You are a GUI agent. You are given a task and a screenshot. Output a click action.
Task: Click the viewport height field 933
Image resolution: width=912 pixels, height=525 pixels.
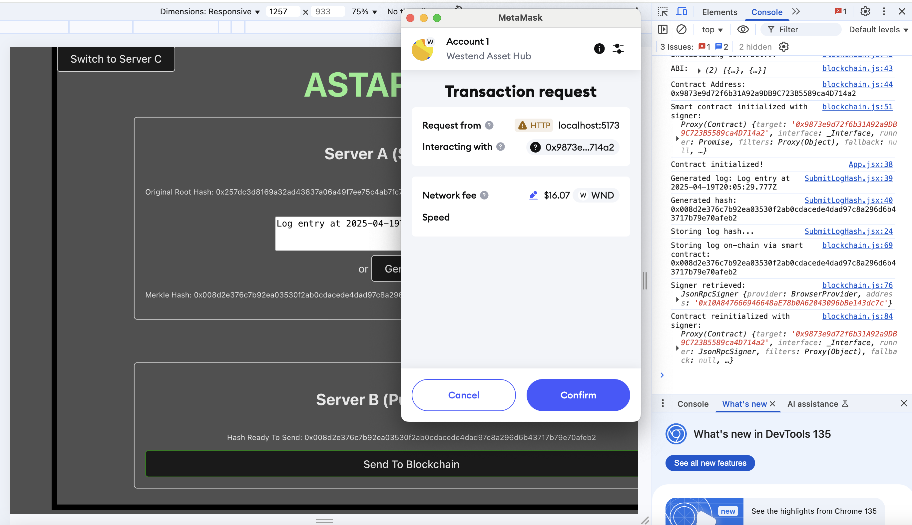pos(328,12)
